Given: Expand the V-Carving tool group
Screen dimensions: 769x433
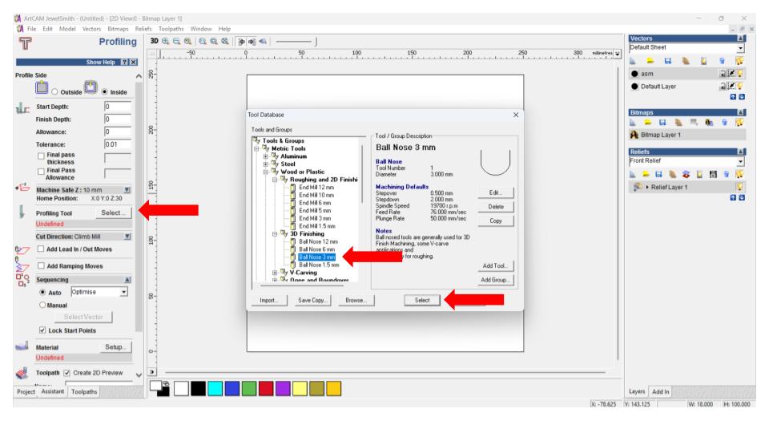Looking at the screenshot, I should click(x=275, y=273).
